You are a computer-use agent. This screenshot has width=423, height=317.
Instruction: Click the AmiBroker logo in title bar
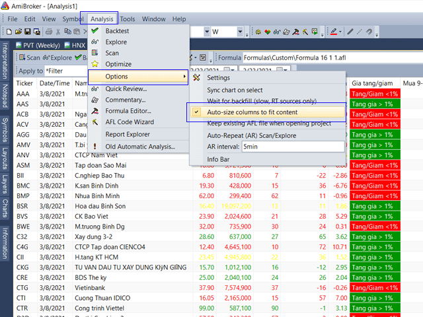pyautogui.click(x=5, y=6)
